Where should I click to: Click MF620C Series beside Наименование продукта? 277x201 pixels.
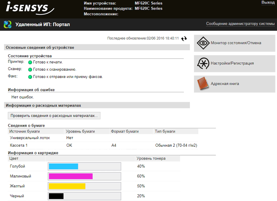pyautogui.click(x=149, y=8)
